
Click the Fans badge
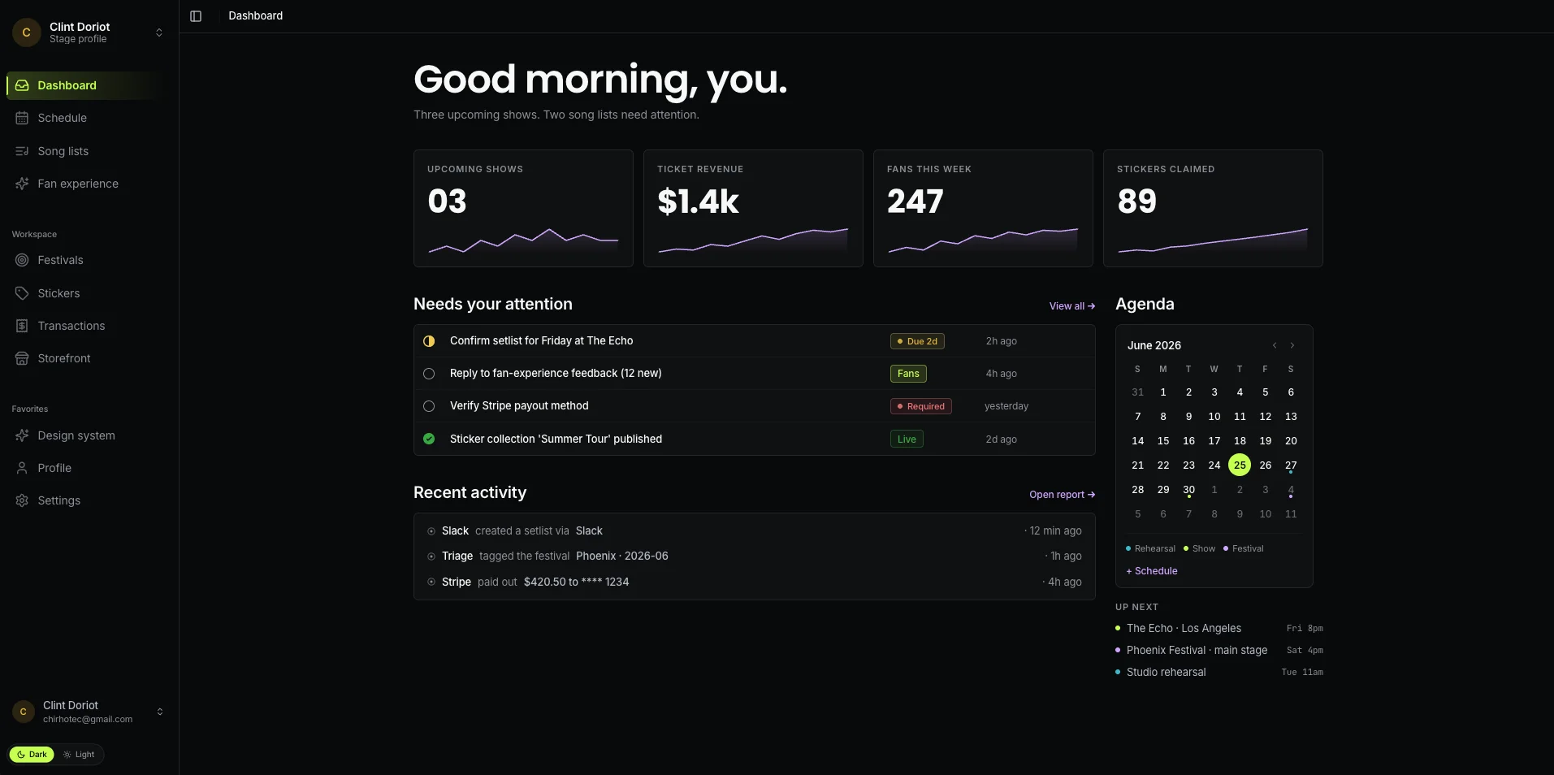click(x=908, y=374)
